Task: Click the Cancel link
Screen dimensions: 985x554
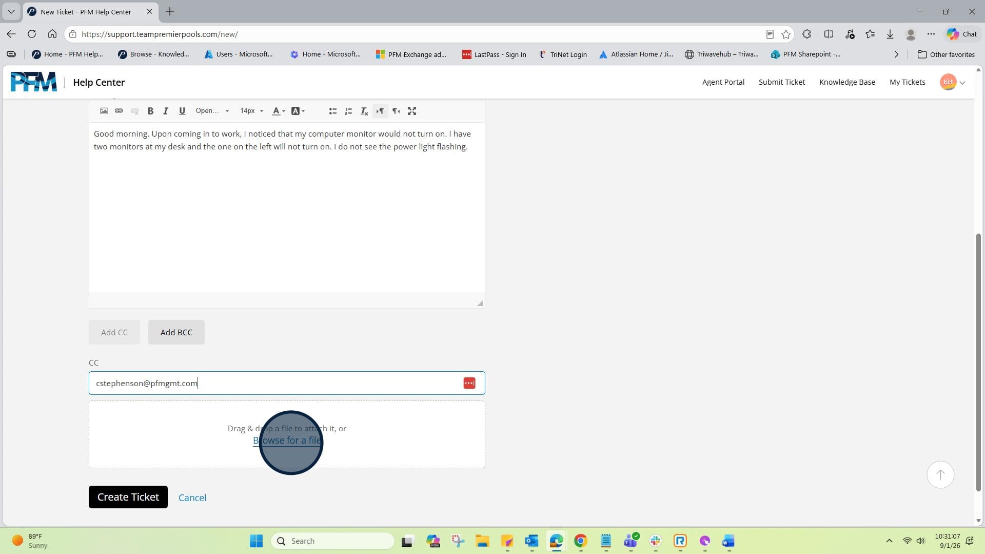Action: 192,498
